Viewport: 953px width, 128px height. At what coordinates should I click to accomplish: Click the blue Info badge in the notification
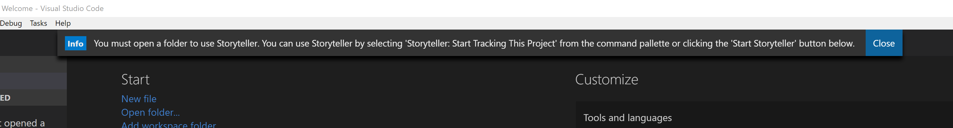click(75, 43)
